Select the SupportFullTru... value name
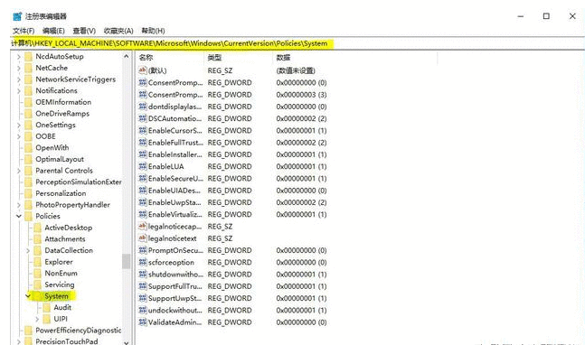The image size is (585, 345). [175, 286]
